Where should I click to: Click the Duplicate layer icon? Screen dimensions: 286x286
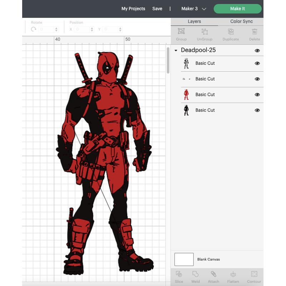point(231,32)
